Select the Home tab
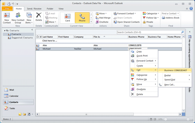 click(19, 9)
